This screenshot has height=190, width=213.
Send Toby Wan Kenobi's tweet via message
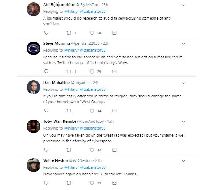tap(114, 150)
